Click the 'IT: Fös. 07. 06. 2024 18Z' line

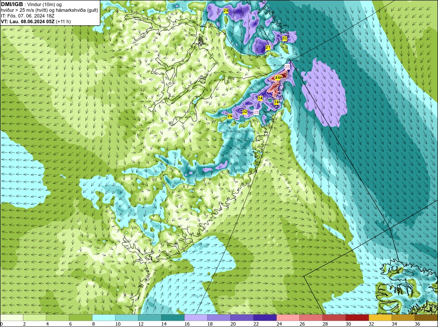coord(28,16)
